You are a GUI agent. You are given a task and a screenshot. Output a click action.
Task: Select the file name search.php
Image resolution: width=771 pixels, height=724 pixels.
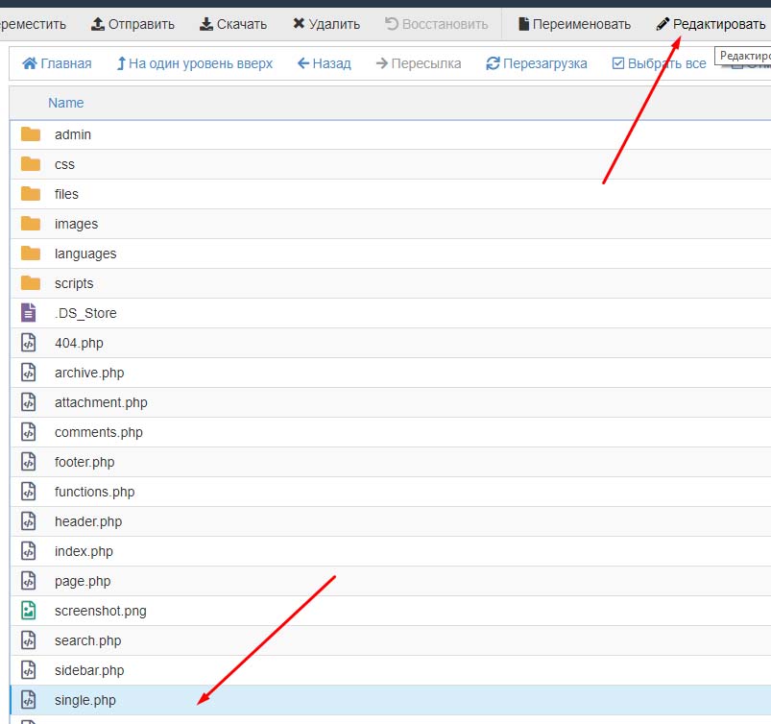coord(88,640)
